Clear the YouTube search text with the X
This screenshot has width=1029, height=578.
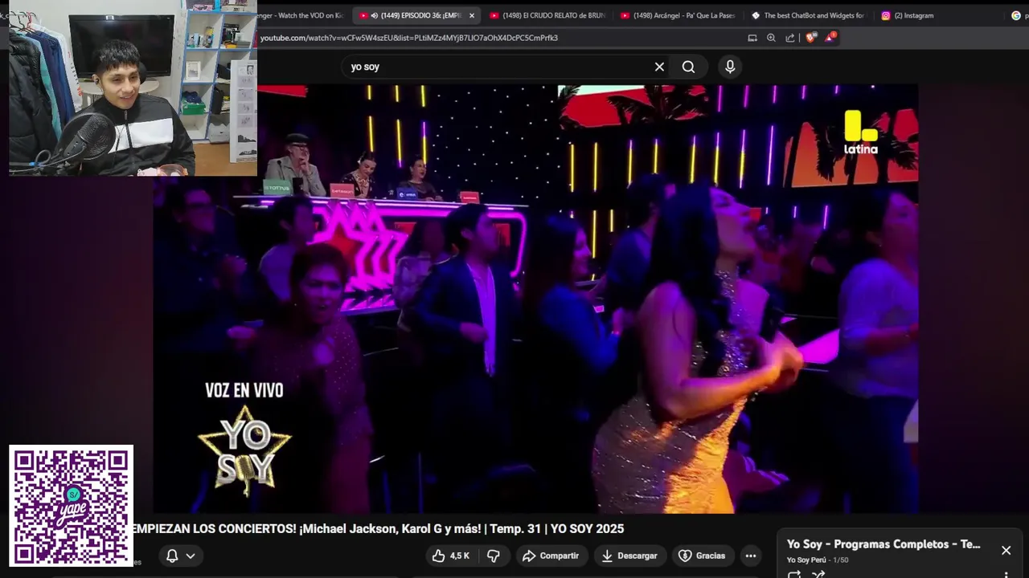coord(659,67)
